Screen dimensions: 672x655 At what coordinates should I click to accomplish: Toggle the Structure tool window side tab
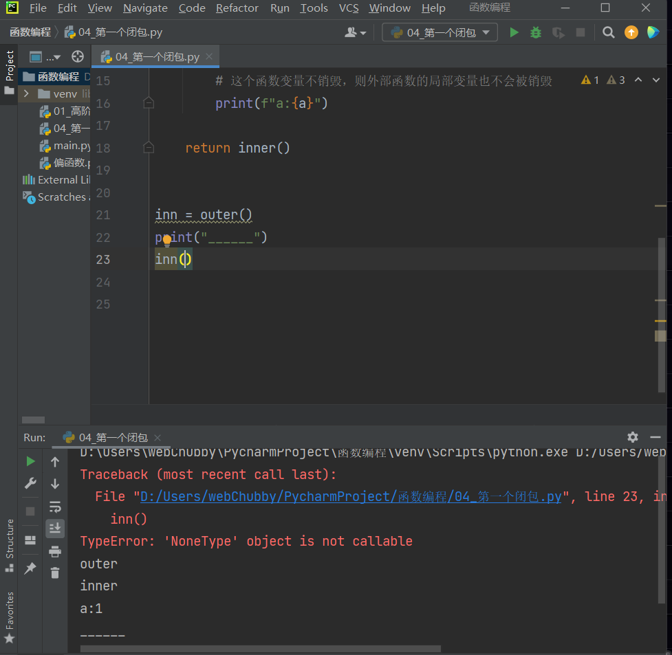9,545
